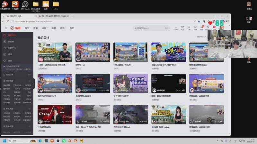Viewport: 257px width, 144px height.
Task: Select 鱼吧 in the top navigation
Action: 72,28
